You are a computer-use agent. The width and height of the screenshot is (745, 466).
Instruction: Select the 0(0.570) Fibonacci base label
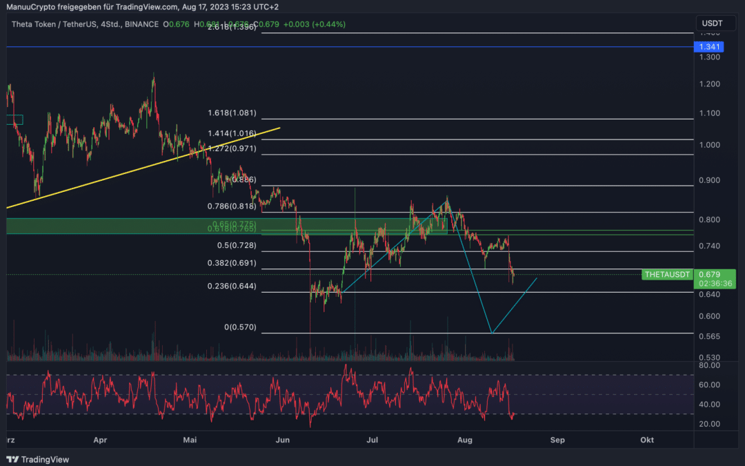(241, 327)
